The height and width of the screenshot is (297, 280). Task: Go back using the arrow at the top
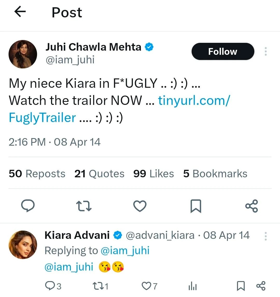[20, 12]
